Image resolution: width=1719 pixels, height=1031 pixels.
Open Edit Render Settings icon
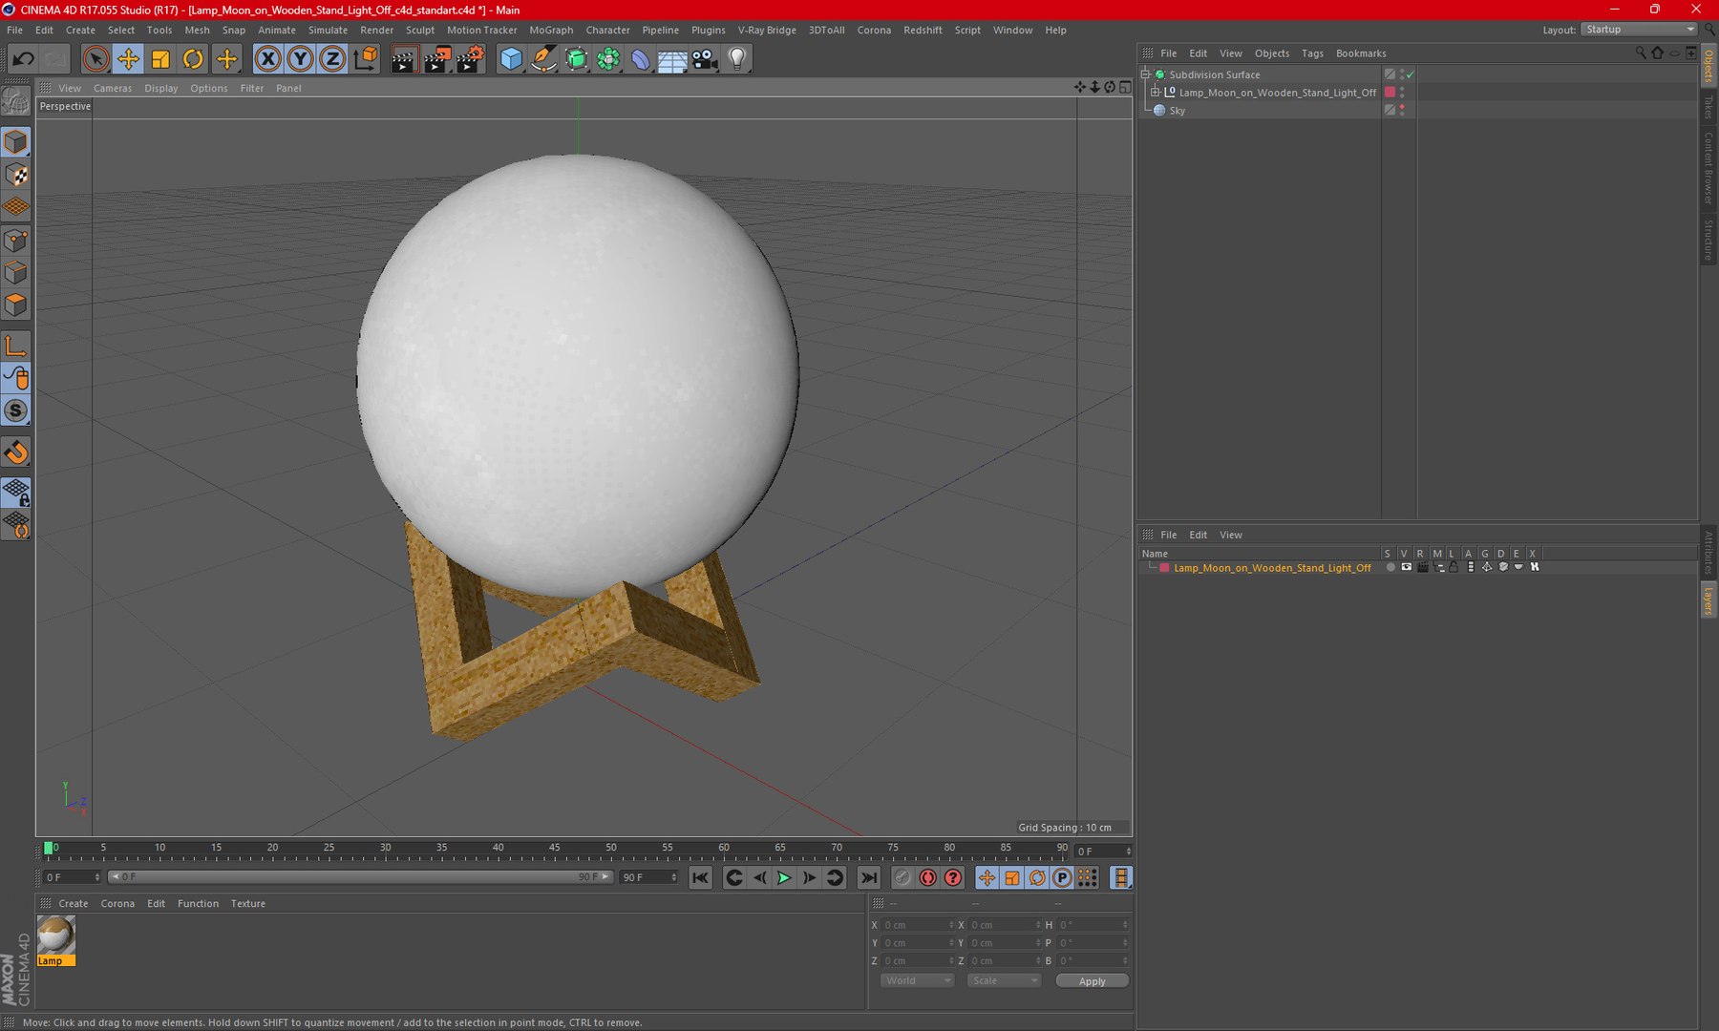[x=469, y=59]
